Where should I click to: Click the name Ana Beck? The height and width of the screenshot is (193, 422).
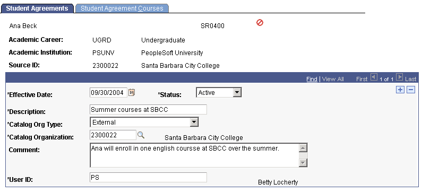pyautogui.click(x=23, y=26)
